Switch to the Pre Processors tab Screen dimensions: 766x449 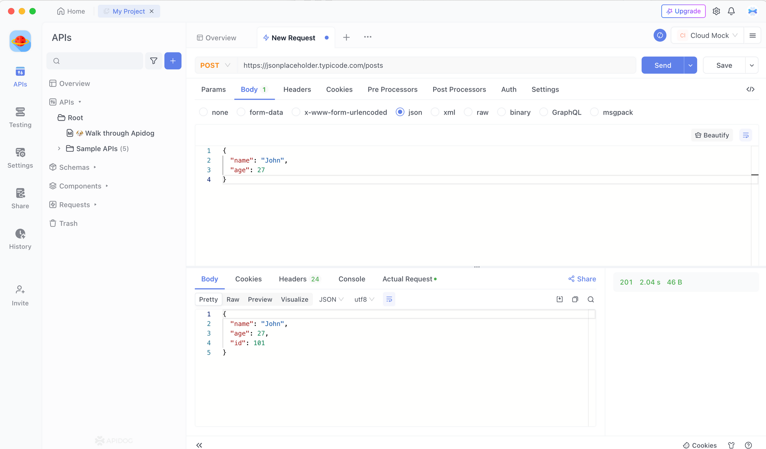(x=393, y=89)
